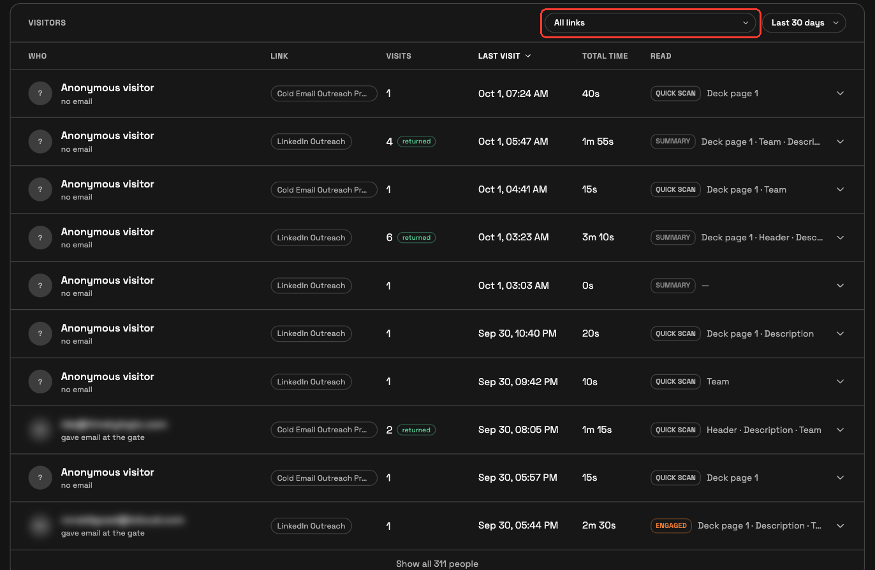
Task: Click the "Header · Description · Team" read summary text
Action: [764, 430]
